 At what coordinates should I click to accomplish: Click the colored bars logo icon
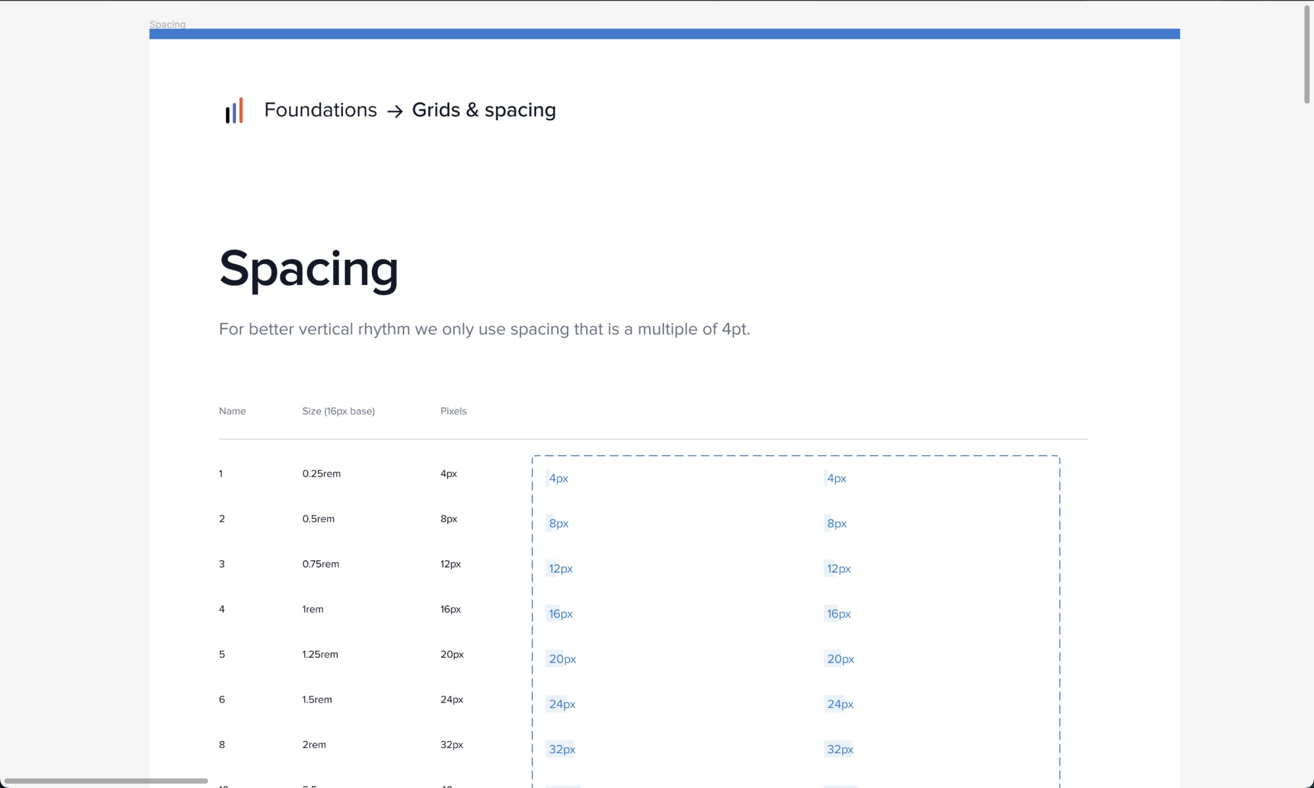[234, 110]
